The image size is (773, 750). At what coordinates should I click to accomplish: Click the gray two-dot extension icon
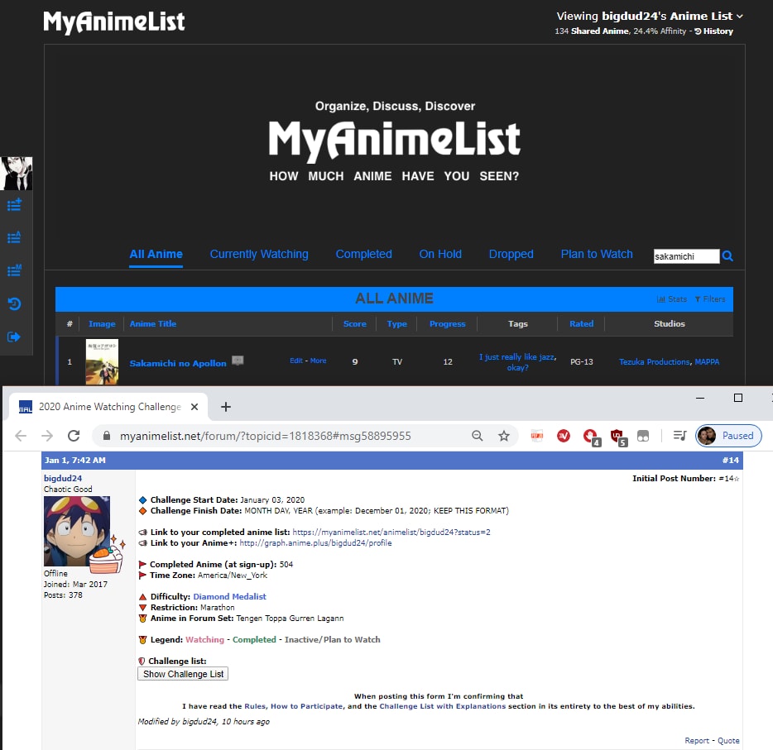point(643,436)
